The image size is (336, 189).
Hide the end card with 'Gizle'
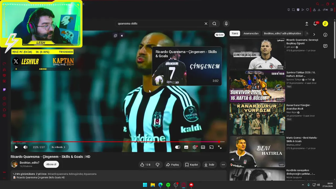click(219, 35)
